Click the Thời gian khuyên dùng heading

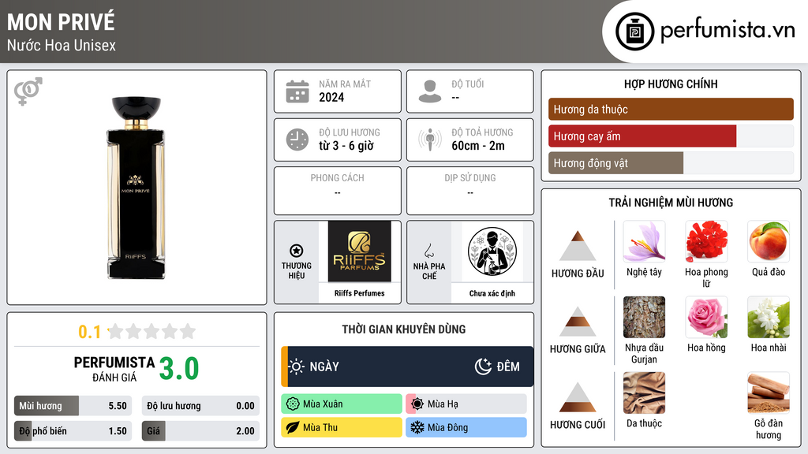[x=403, y=329]
